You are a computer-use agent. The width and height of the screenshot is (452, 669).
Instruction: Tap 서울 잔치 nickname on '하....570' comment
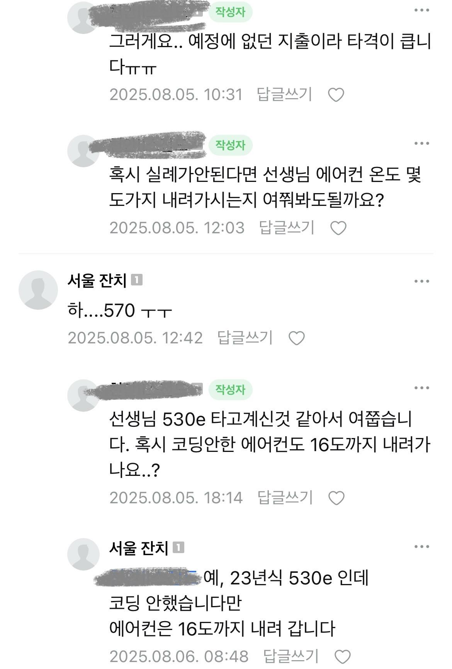tap(97, 281)
